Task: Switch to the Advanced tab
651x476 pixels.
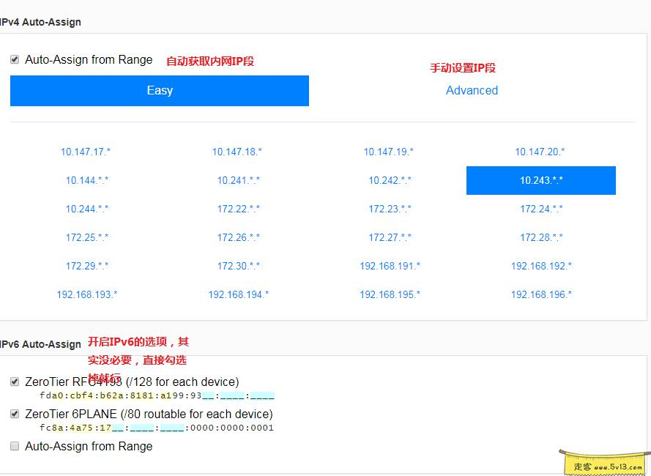Action: click(x=472, y=90)
